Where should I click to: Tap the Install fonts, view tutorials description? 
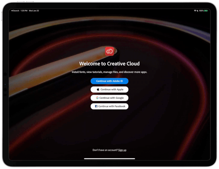pos(109,72)
